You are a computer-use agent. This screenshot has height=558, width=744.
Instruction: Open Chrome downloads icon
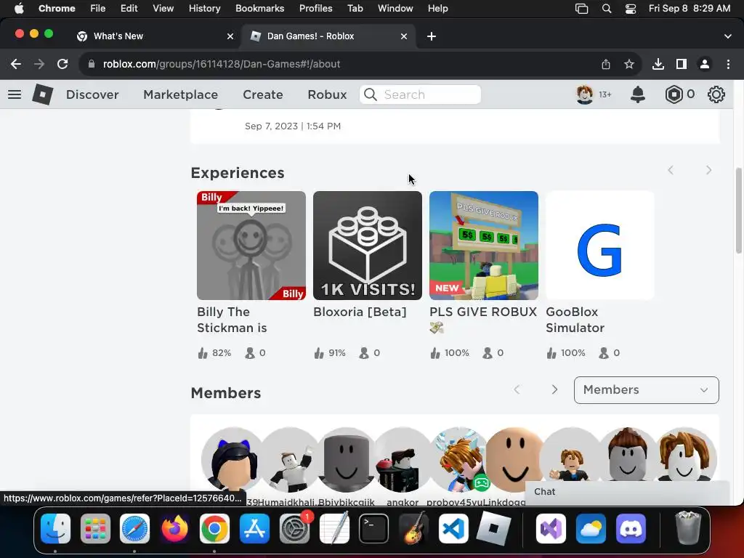tap(658, 64)
